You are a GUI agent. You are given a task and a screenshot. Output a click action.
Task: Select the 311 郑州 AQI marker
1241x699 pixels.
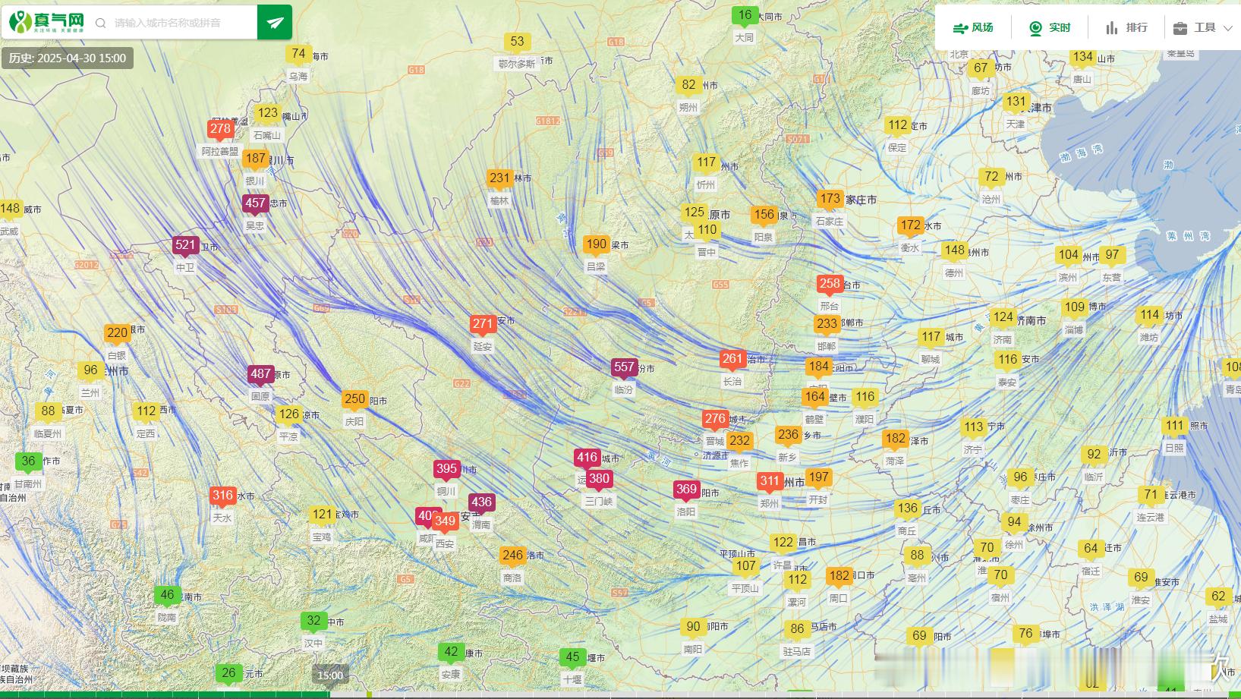[x=770, y=481]
